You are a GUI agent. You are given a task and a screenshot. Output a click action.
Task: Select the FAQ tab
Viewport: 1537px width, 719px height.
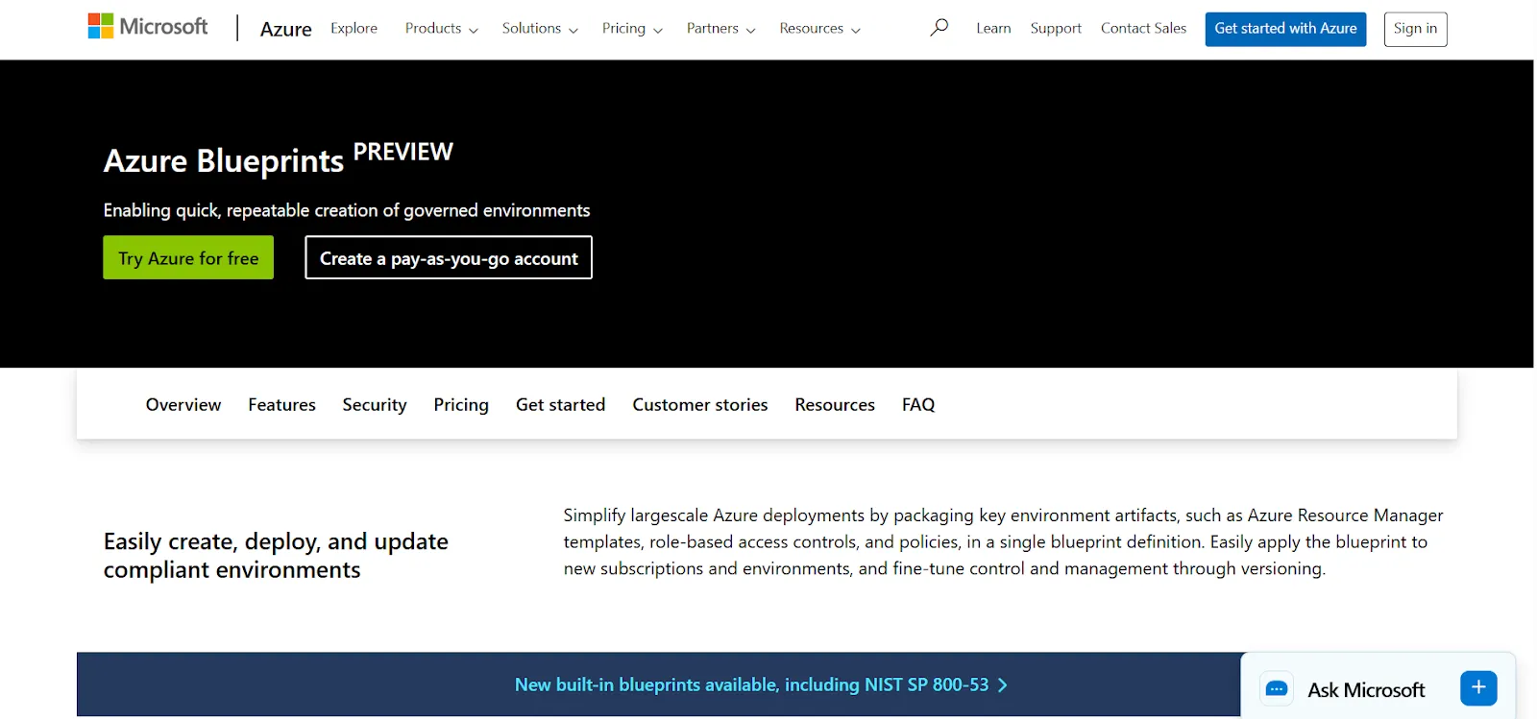(918, 404)
